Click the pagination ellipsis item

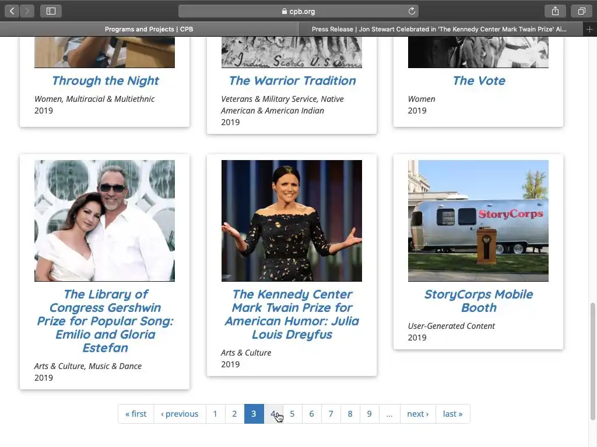tap(389, 414)
